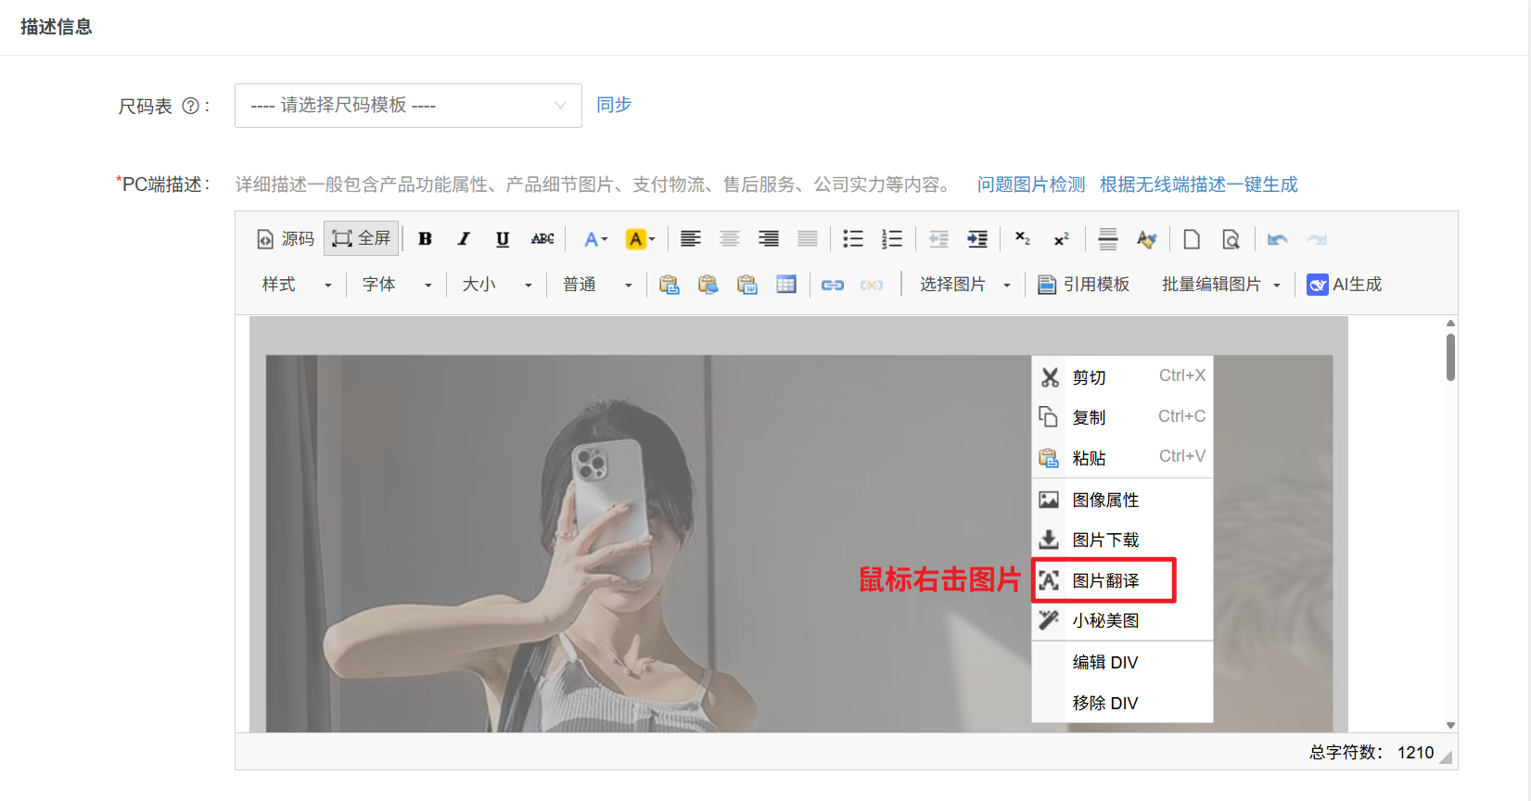Image resolution: width=1531 pixels, height=801 pixels.
Task: Click the undo arrow icon
Action: coord(1278,239)
